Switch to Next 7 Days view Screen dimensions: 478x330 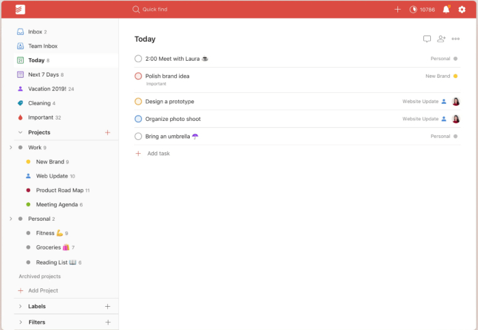click(66, 74)
